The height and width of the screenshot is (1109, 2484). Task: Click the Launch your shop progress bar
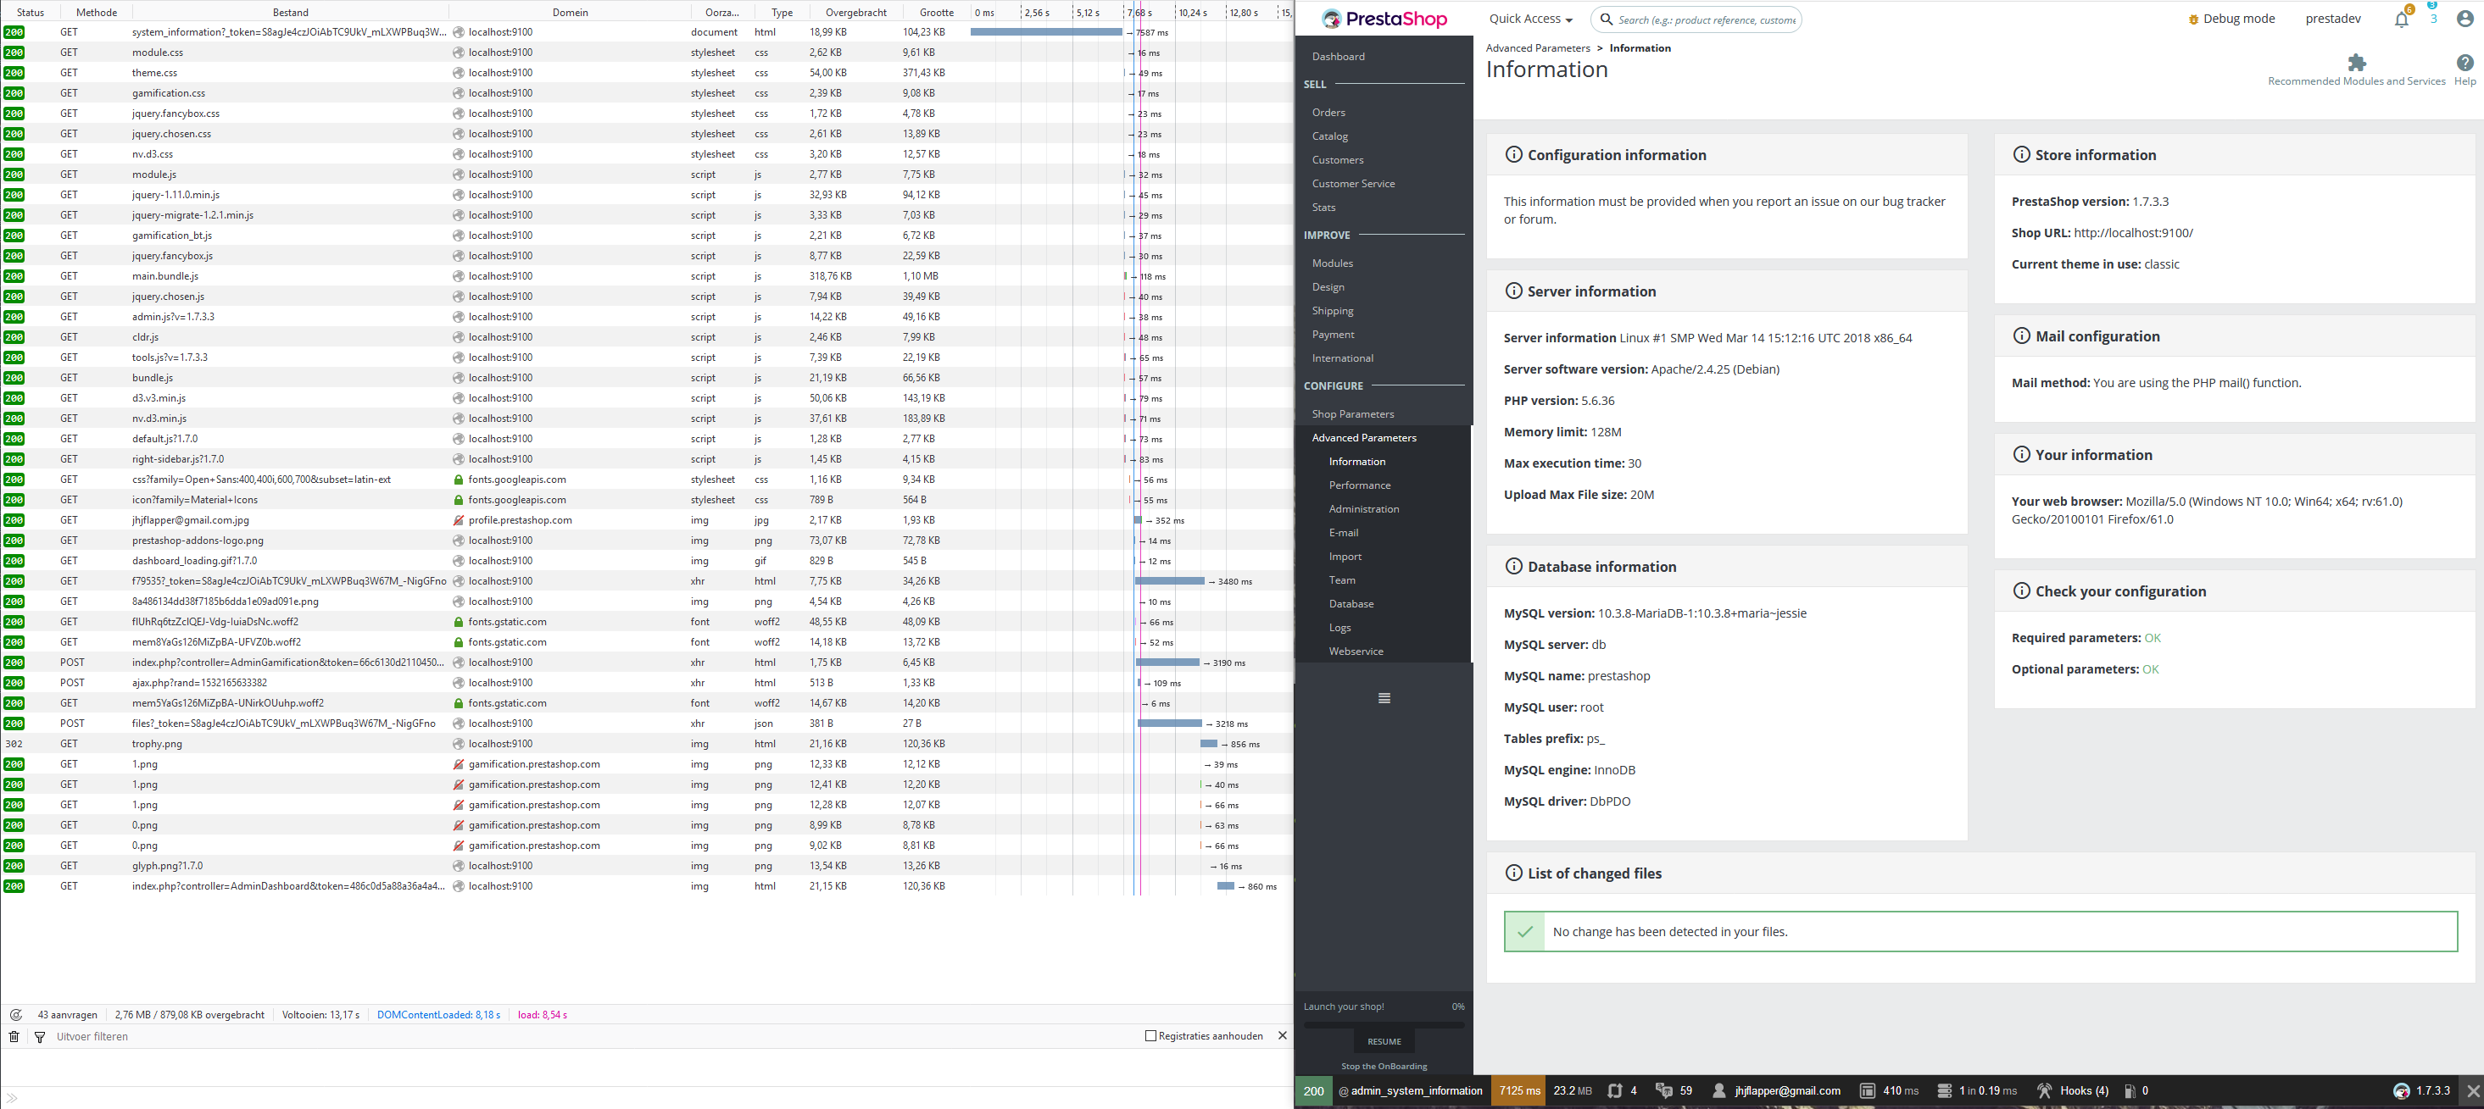coord(1384,1024)
